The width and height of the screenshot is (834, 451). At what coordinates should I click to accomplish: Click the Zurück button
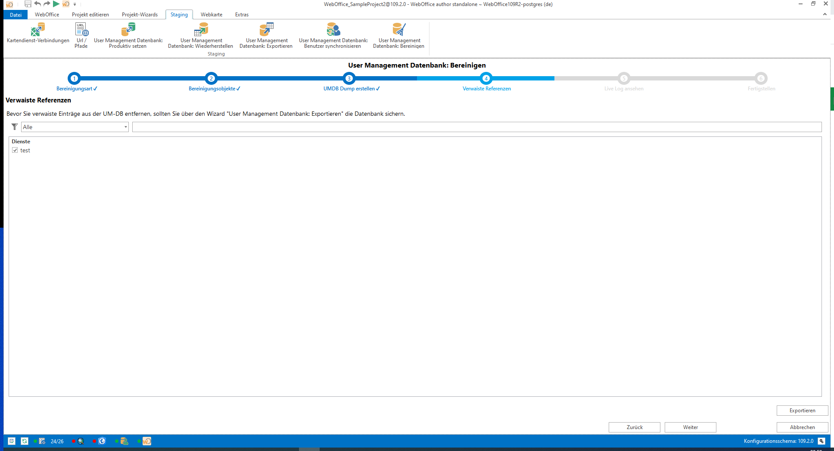tap(634, 427)
